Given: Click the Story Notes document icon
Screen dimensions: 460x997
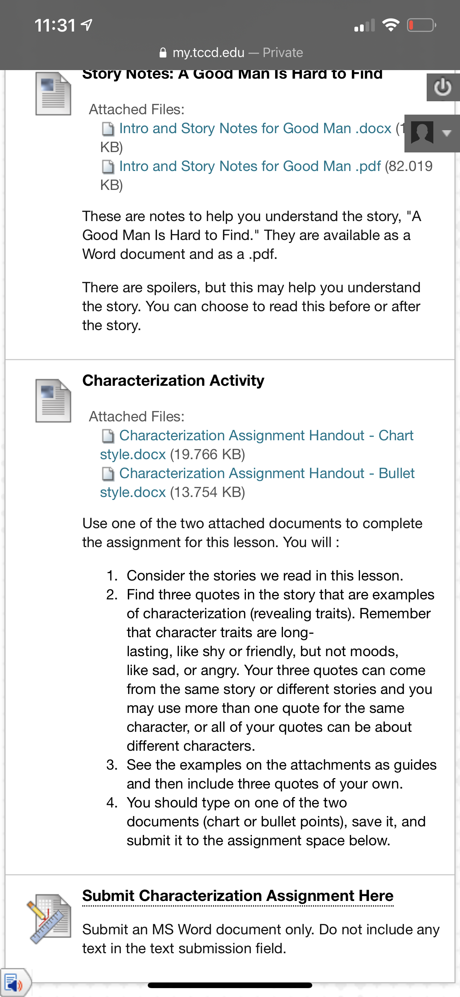Looking at the screenshot, I should (53, 94).
